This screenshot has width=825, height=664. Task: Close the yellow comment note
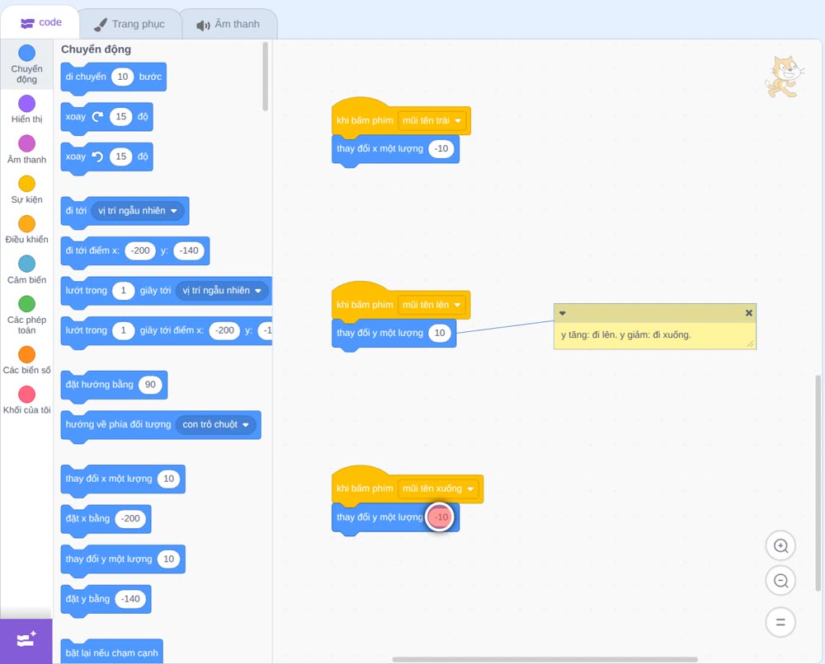[x=749, y=313]
